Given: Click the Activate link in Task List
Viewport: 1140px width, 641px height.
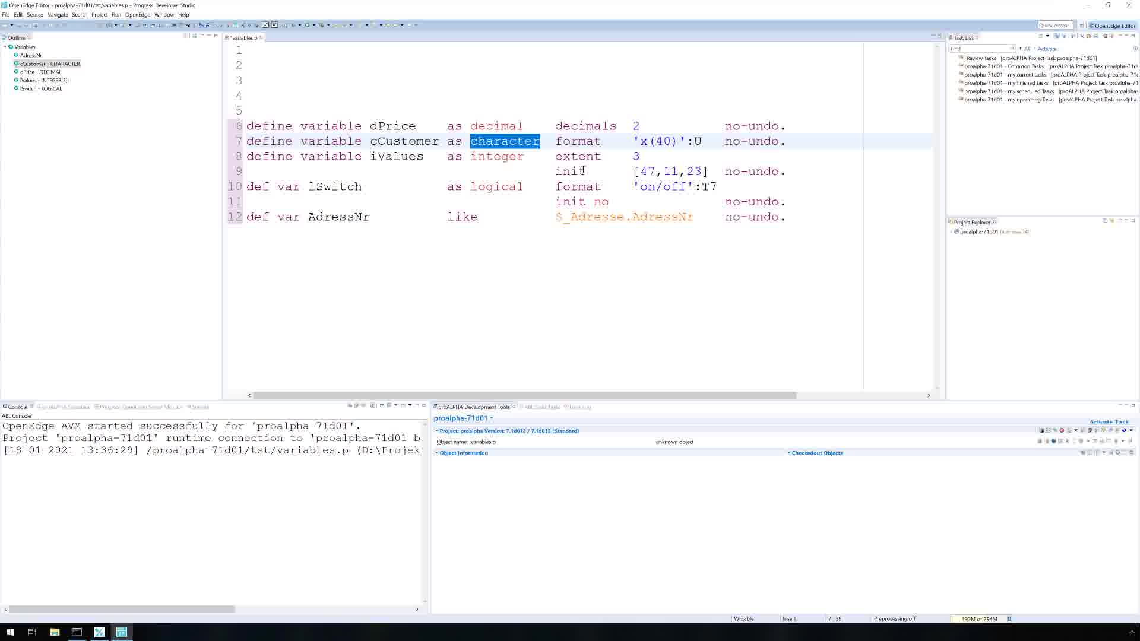Looking at the screenshot, I should pos(1047,49).
